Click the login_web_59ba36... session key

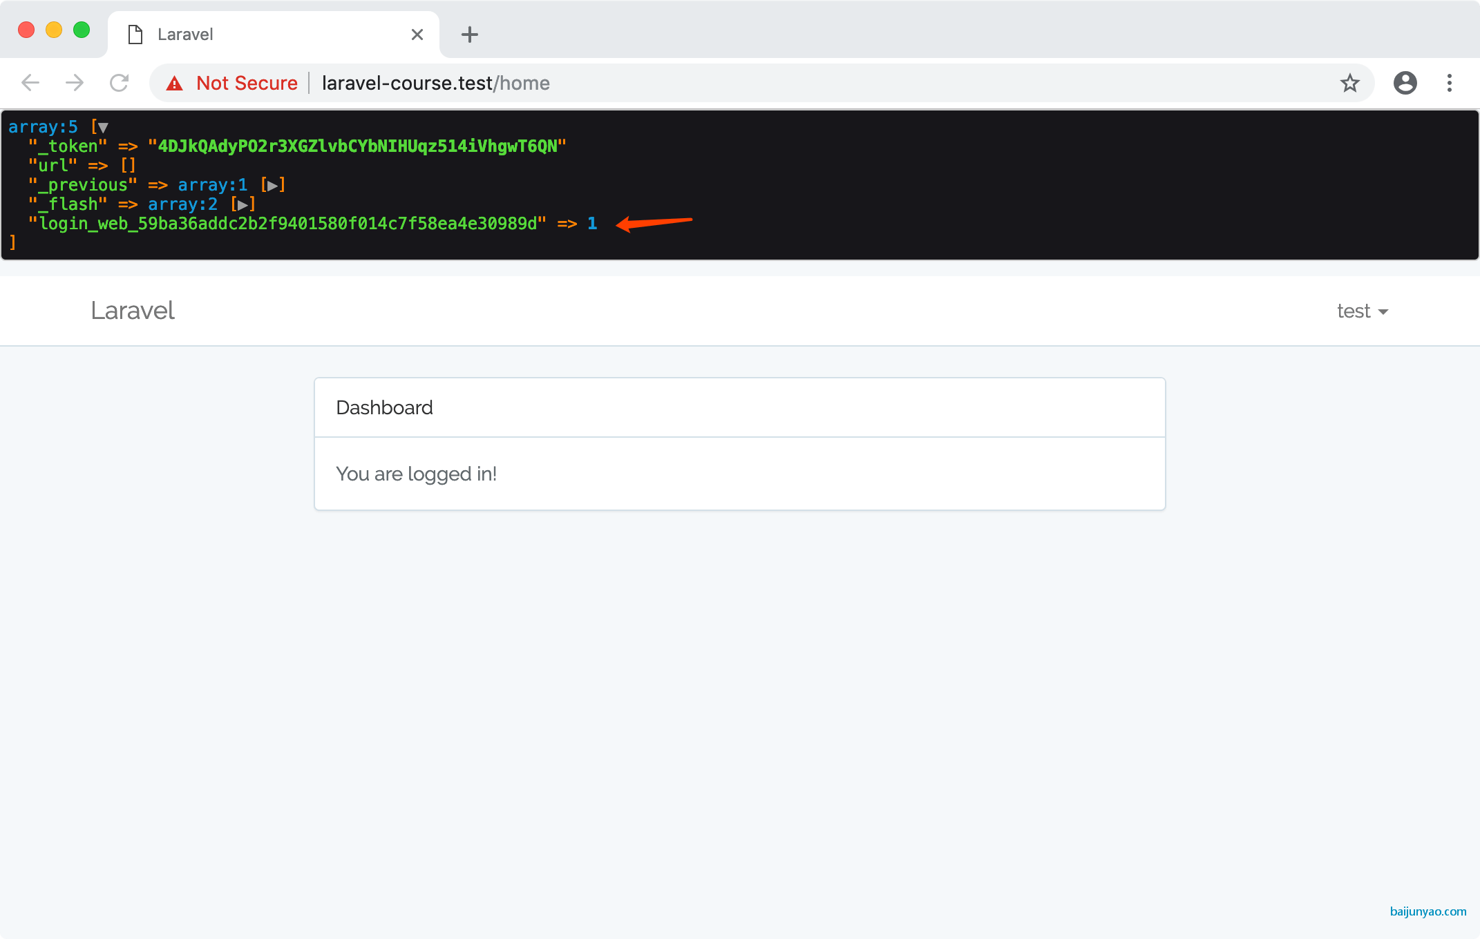pyautogui.click(x=287, y=224)
